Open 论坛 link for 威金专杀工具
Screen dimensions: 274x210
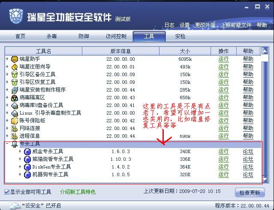[x=248, y=151]
